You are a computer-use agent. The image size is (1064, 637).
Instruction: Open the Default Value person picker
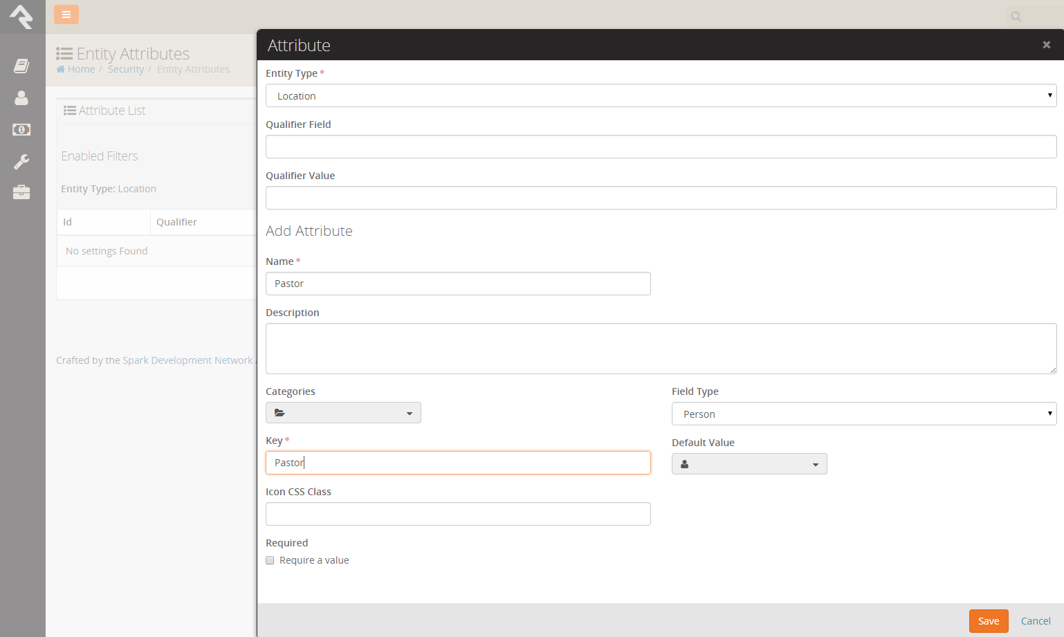pos(749,464)
